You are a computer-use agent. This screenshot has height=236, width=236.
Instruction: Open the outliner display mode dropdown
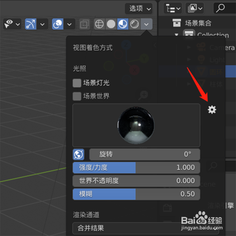pos(173,9)
